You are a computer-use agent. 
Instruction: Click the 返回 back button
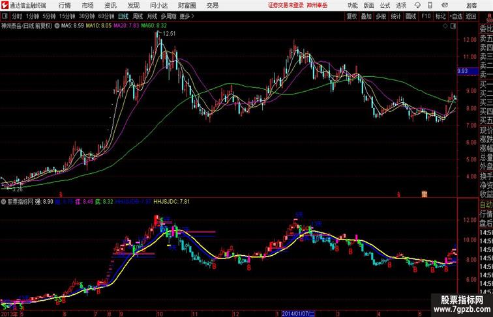click(x=471, y=16)
